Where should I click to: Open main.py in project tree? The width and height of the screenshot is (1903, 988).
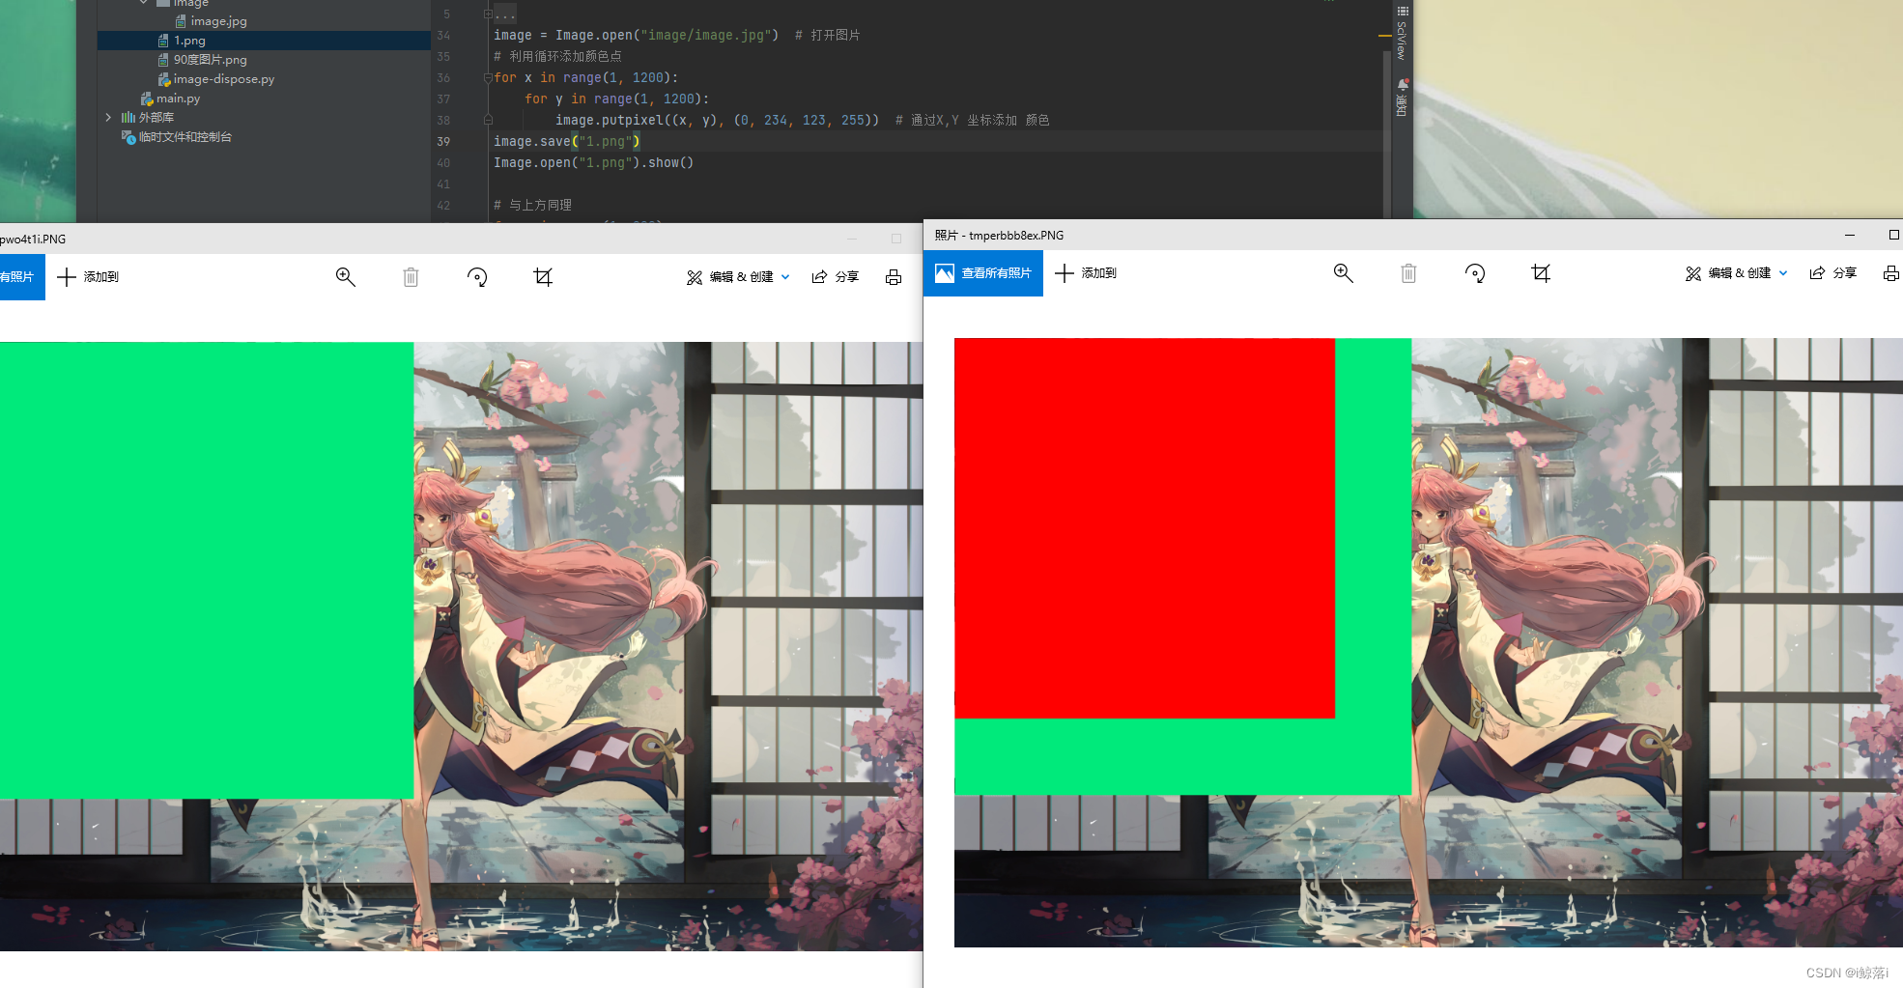170,99
